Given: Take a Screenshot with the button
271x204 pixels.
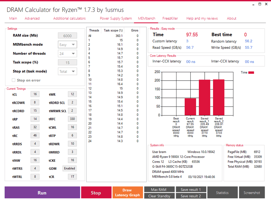Looking at the screenshot, I should pos(252,192).
